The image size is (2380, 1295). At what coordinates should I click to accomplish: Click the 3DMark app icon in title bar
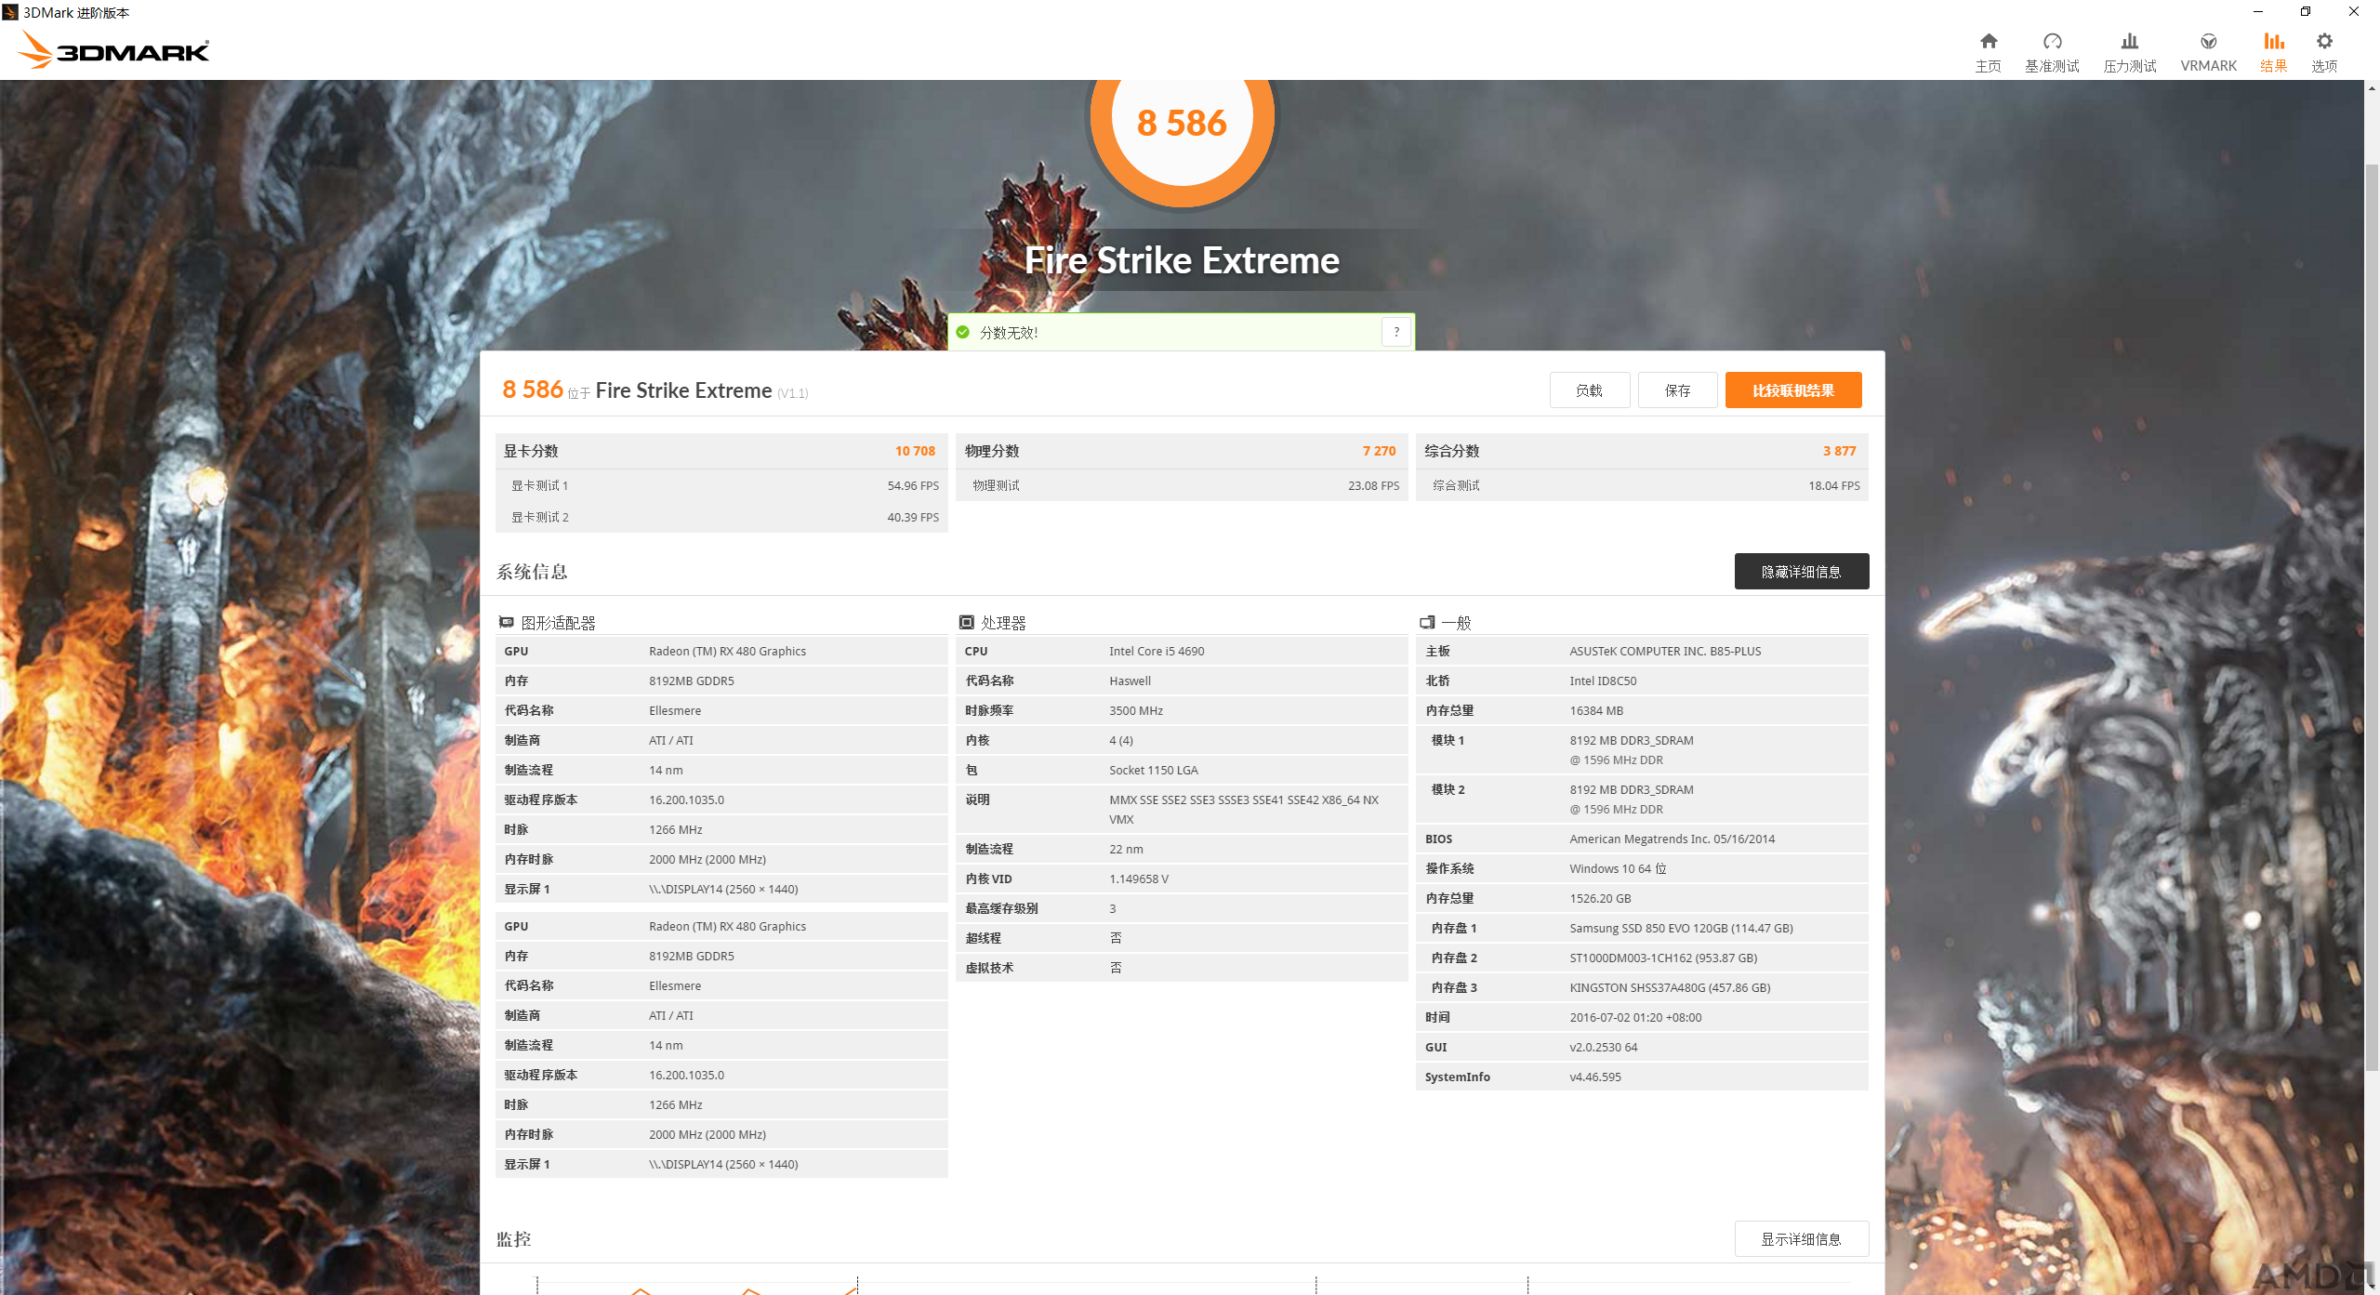(10, 12)
